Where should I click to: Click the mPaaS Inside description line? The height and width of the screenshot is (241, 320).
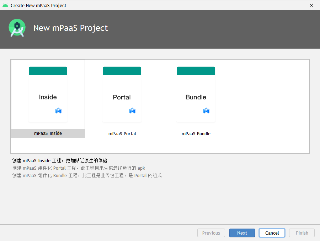click(60, 161)
